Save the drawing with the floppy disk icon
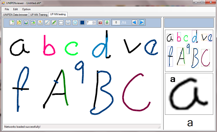The image size is (217, 132). (x=26, y=22)
